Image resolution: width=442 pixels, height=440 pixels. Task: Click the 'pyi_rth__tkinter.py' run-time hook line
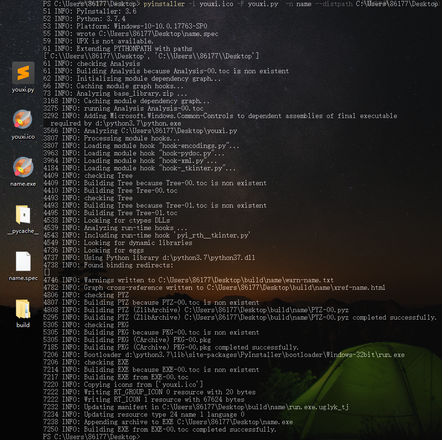click(147, 235)
